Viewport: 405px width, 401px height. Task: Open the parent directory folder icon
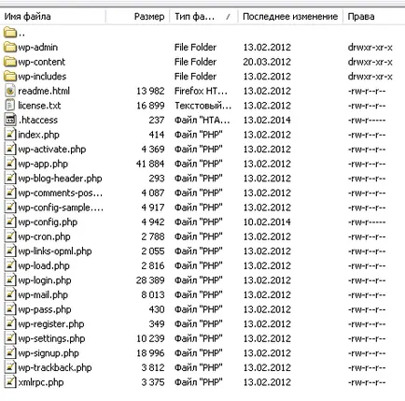(10, 32)
